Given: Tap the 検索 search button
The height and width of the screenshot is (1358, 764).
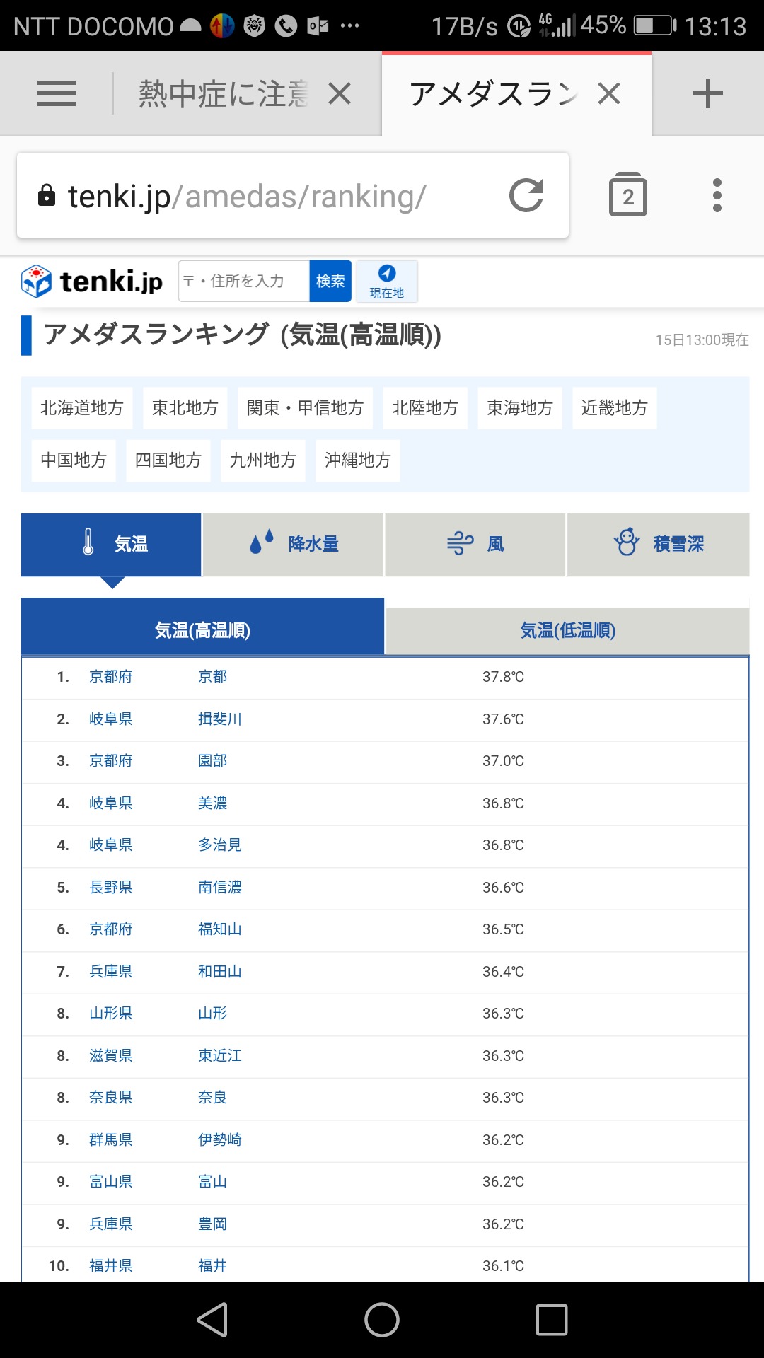Looking at the screenshot, I should click(x=330, y=281).
